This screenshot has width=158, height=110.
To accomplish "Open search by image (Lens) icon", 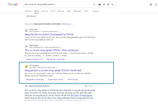I will [108, 4].
